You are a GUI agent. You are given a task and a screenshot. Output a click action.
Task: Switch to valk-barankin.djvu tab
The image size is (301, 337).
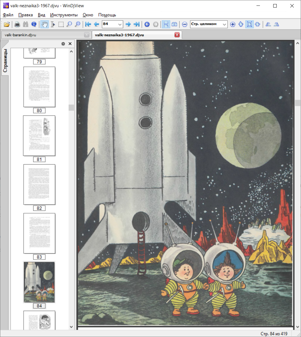pyautogui.click(x=20, y=35)
